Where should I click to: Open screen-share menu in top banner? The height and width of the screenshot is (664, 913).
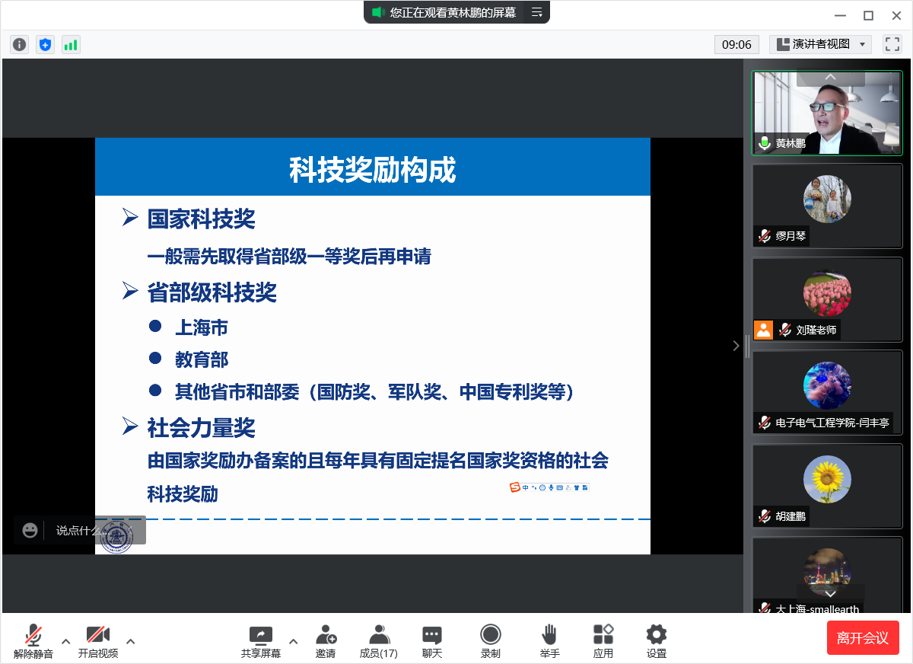[x=536, y=12]
